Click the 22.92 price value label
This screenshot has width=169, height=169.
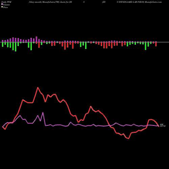(x=163, y=126)
